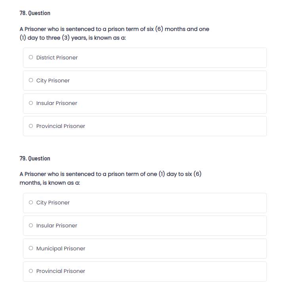
Task: Click 'Insular Prisoner' label text in question 79
Action: pos(57,225)
